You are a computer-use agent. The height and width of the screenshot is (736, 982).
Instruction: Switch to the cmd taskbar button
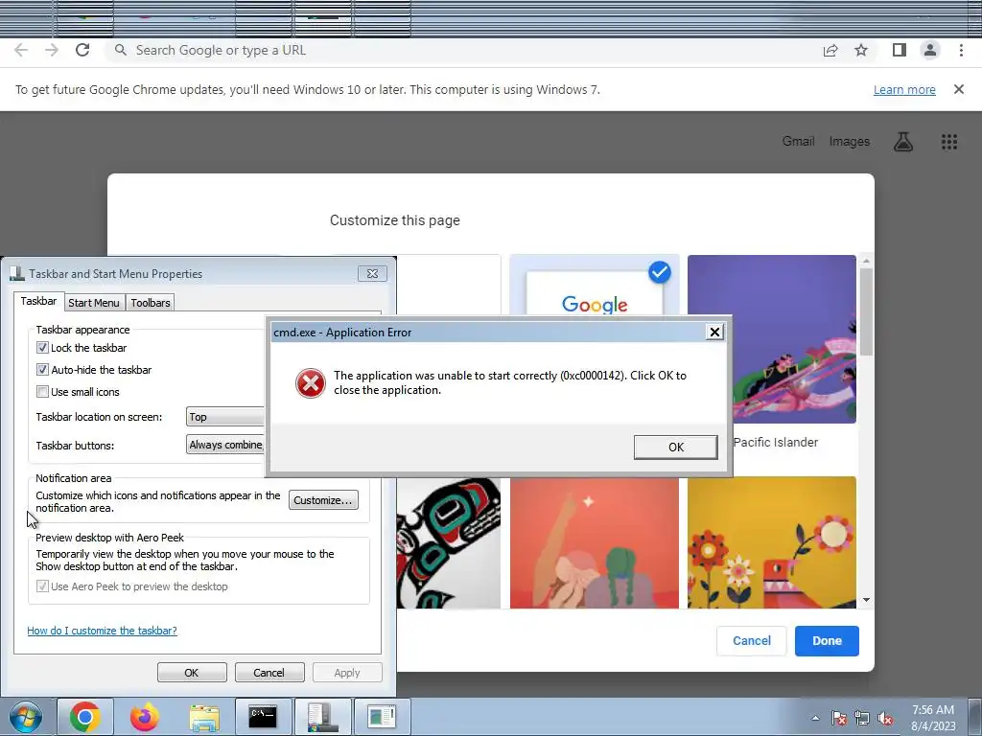click(263, 717)
